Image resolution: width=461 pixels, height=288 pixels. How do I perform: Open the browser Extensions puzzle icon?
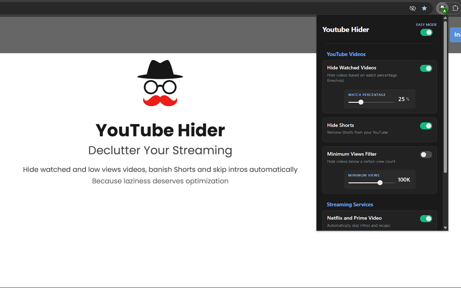coord(455,8)
